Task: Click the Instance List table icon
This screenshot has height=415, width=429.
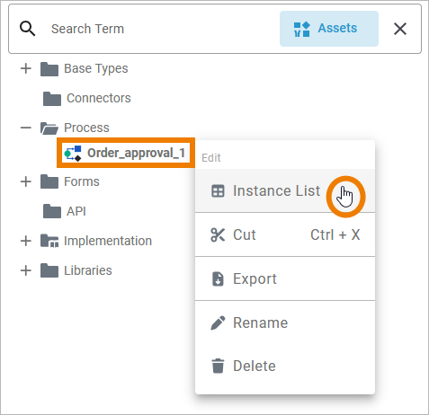Action: pyautogui.click(x=218, y=191)
